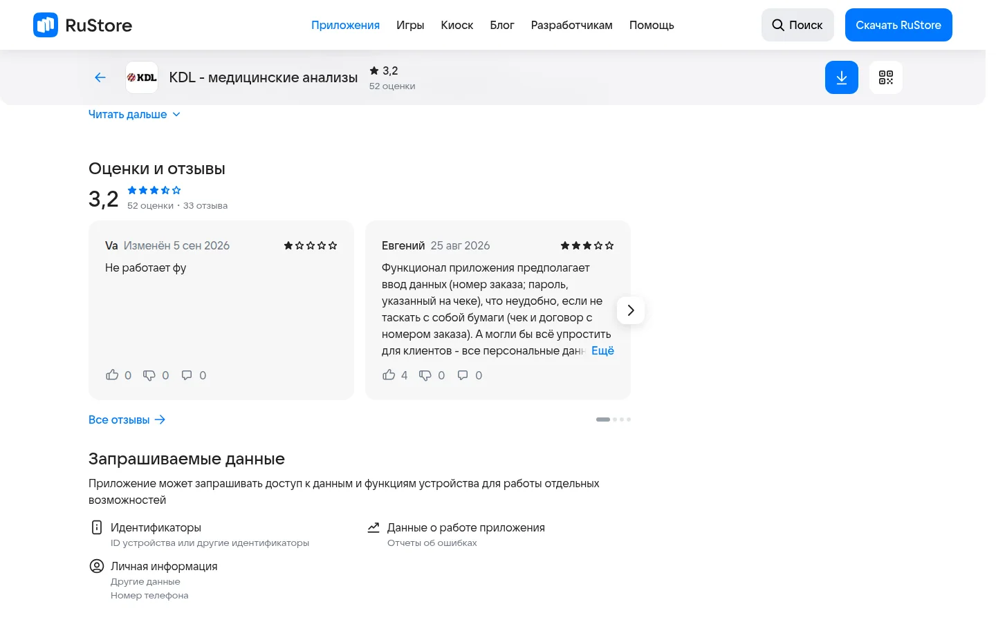Open the Помощь section
The image size is (996, 622).
(652, 25)
